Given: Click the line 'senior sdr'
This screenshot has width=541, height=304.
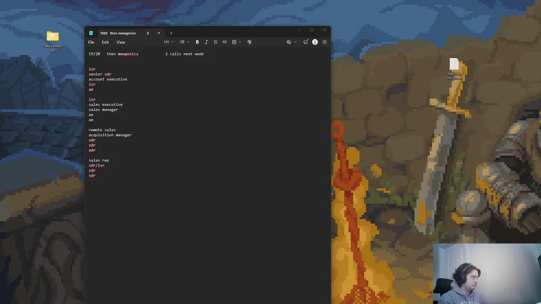Looking at the screenshot, I should click(x=100, y=74).
